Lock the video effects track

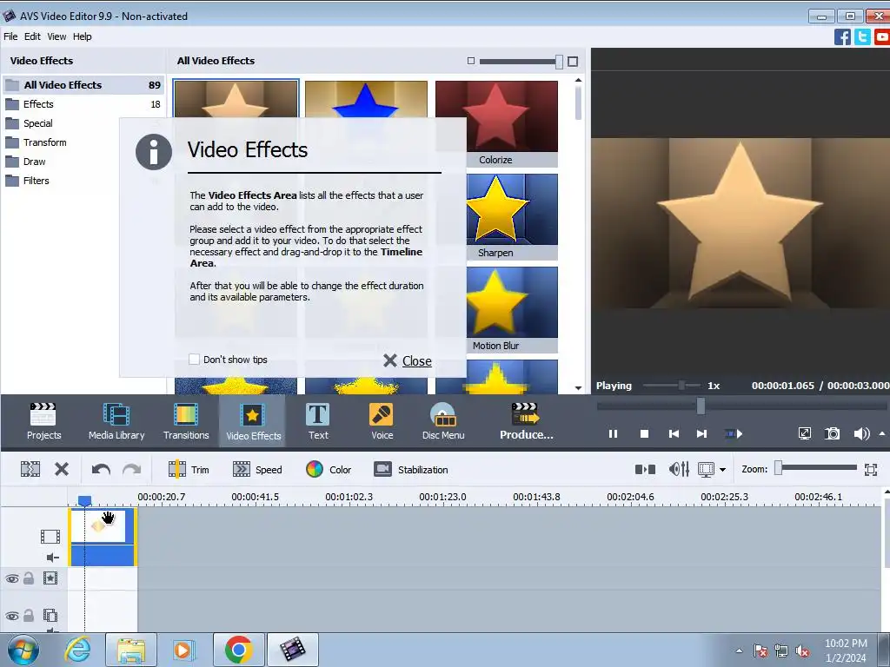pos(29,578)
